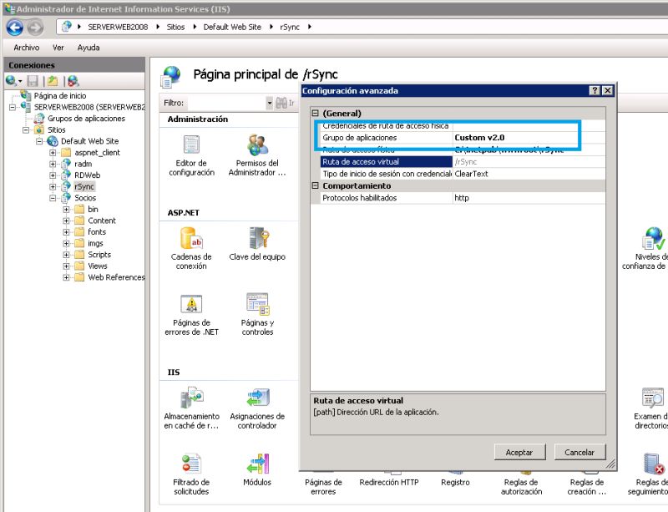This screenshot has height=512, width=668.
Task: Open the Páginas y controles feature
Action: point(257,313)
